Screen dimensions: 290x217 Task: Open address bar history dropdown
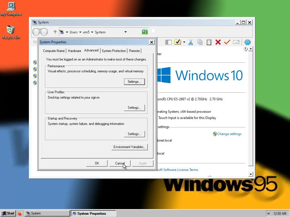[125, 32]
